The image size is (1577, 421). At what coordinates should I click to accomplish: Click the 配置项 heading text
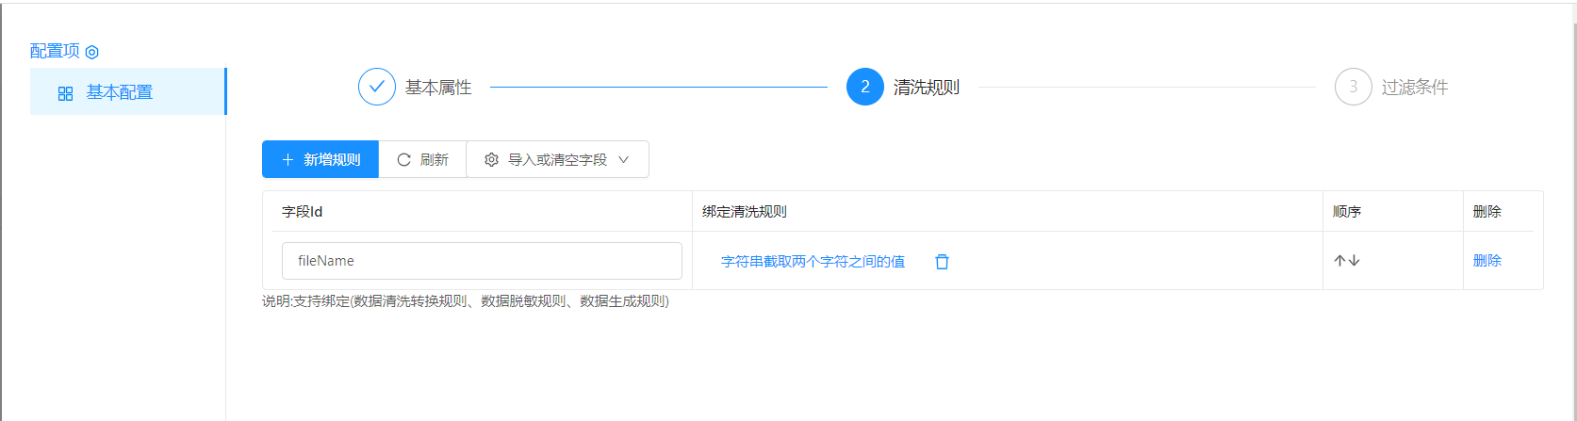tap(55, 51)
